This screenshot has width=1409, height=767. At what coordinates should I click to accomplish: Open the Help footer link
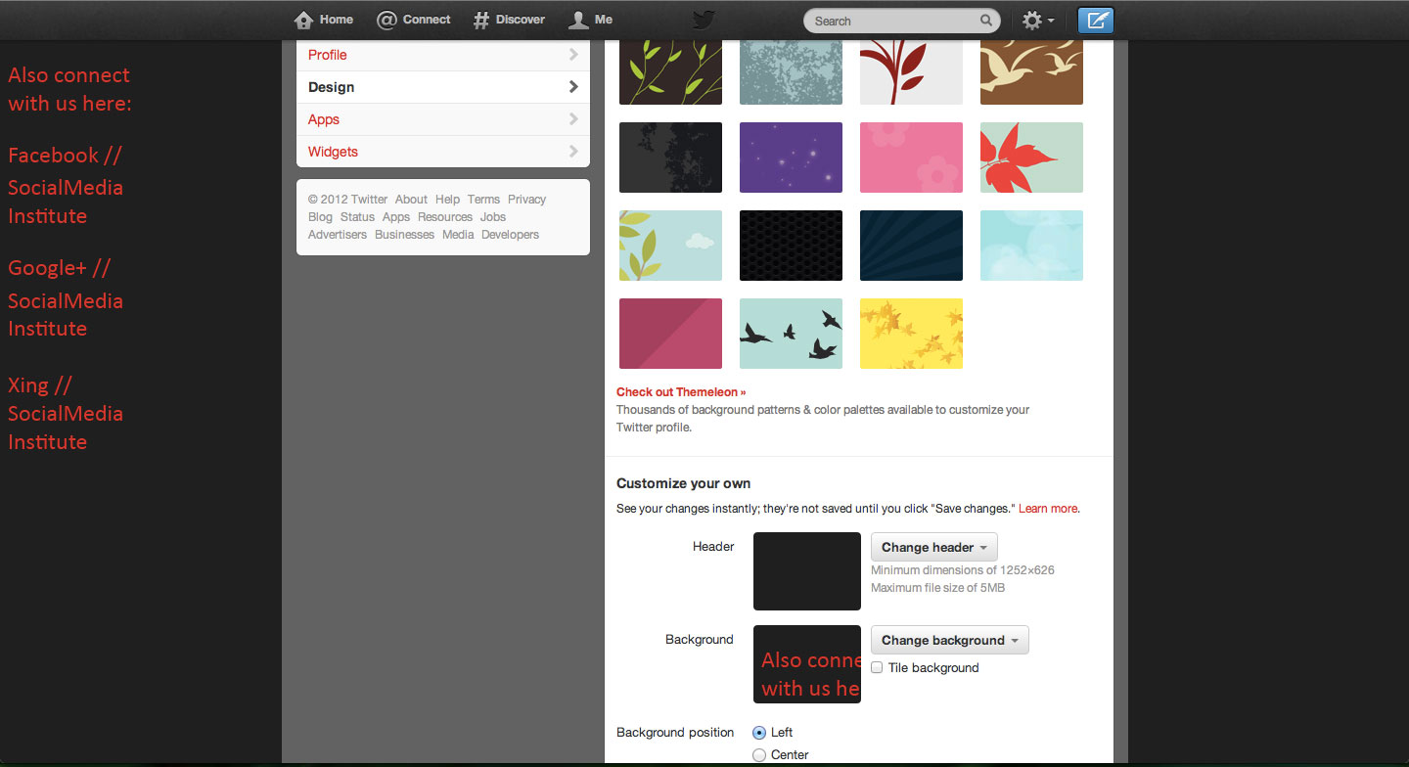click(447, 200)
